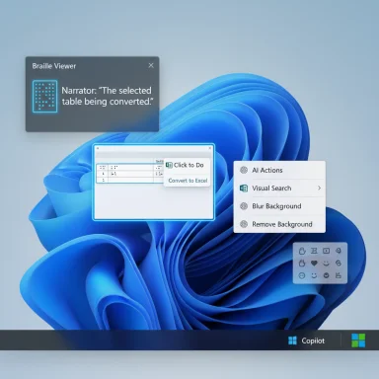Expand the Visual Search submenu arrow
The height and width of the screenshot is (379, 379).
pos(319,188)
